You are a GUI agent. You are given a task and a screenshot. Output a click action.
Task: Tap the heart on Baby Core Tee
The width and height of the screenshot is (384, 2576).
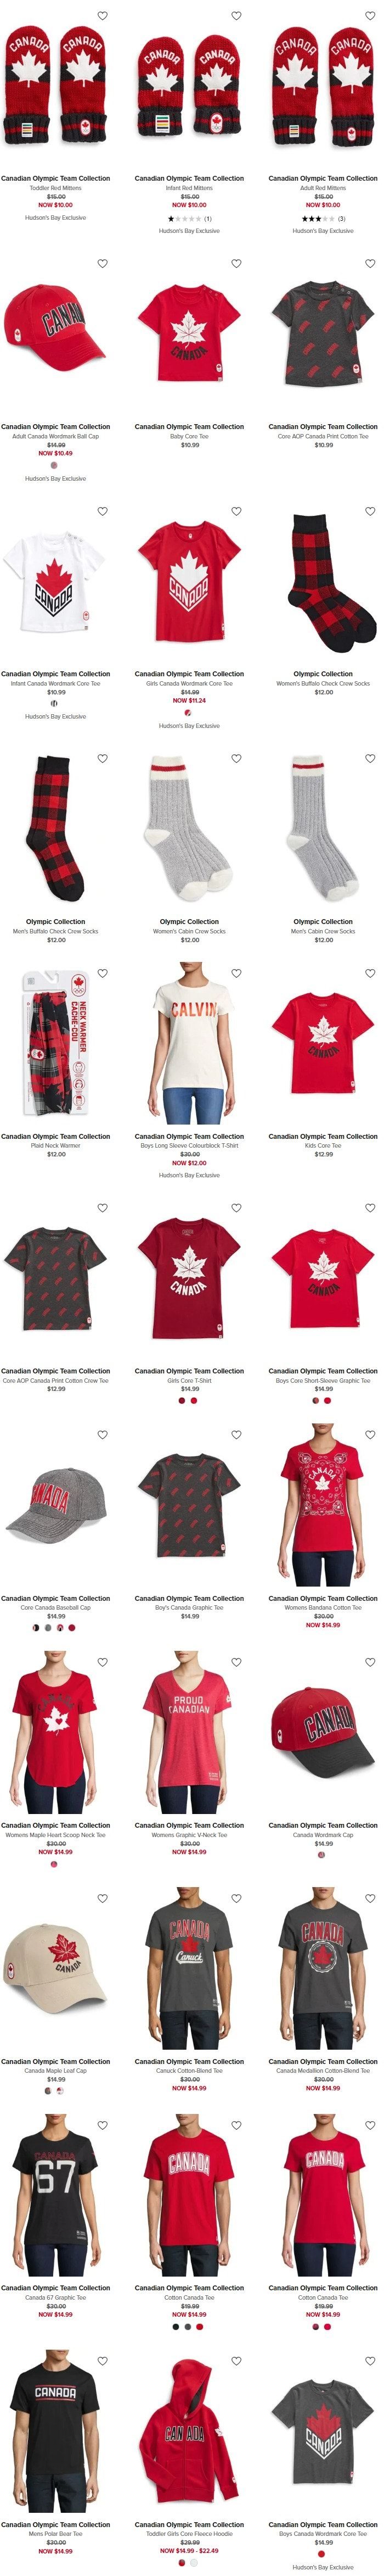pyautogui.click(x=236, y=264)
